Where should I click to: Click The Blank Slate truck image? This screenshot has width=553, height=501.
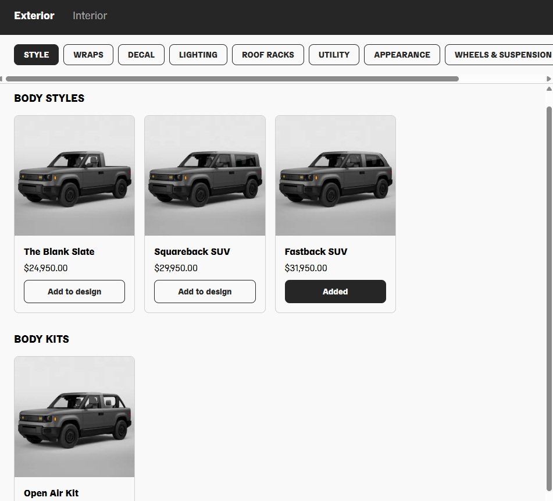tap(74, 176)
